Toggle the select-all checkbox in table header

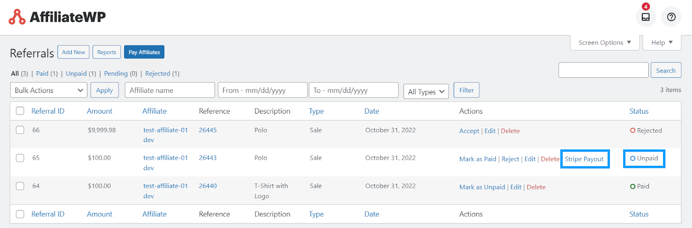[20, 111]
